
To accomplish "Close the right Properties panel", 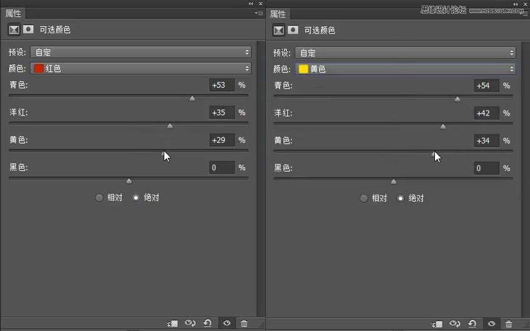I will coord(525,4).
